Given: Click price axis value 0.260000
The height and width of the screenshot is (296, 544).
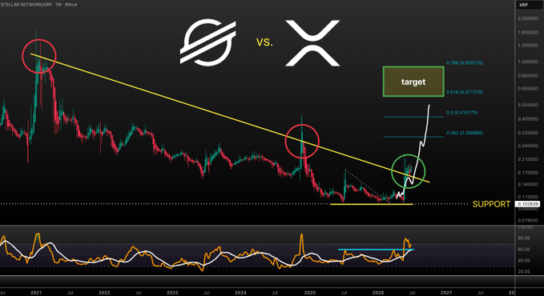Looking at the screenshot, I should point(528,146).
